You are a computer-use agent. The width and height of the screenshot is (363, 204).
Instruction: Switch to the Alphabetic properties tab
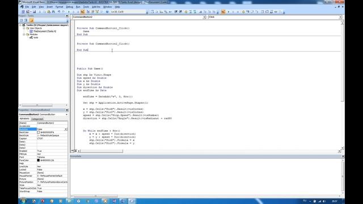click(24, 118)
